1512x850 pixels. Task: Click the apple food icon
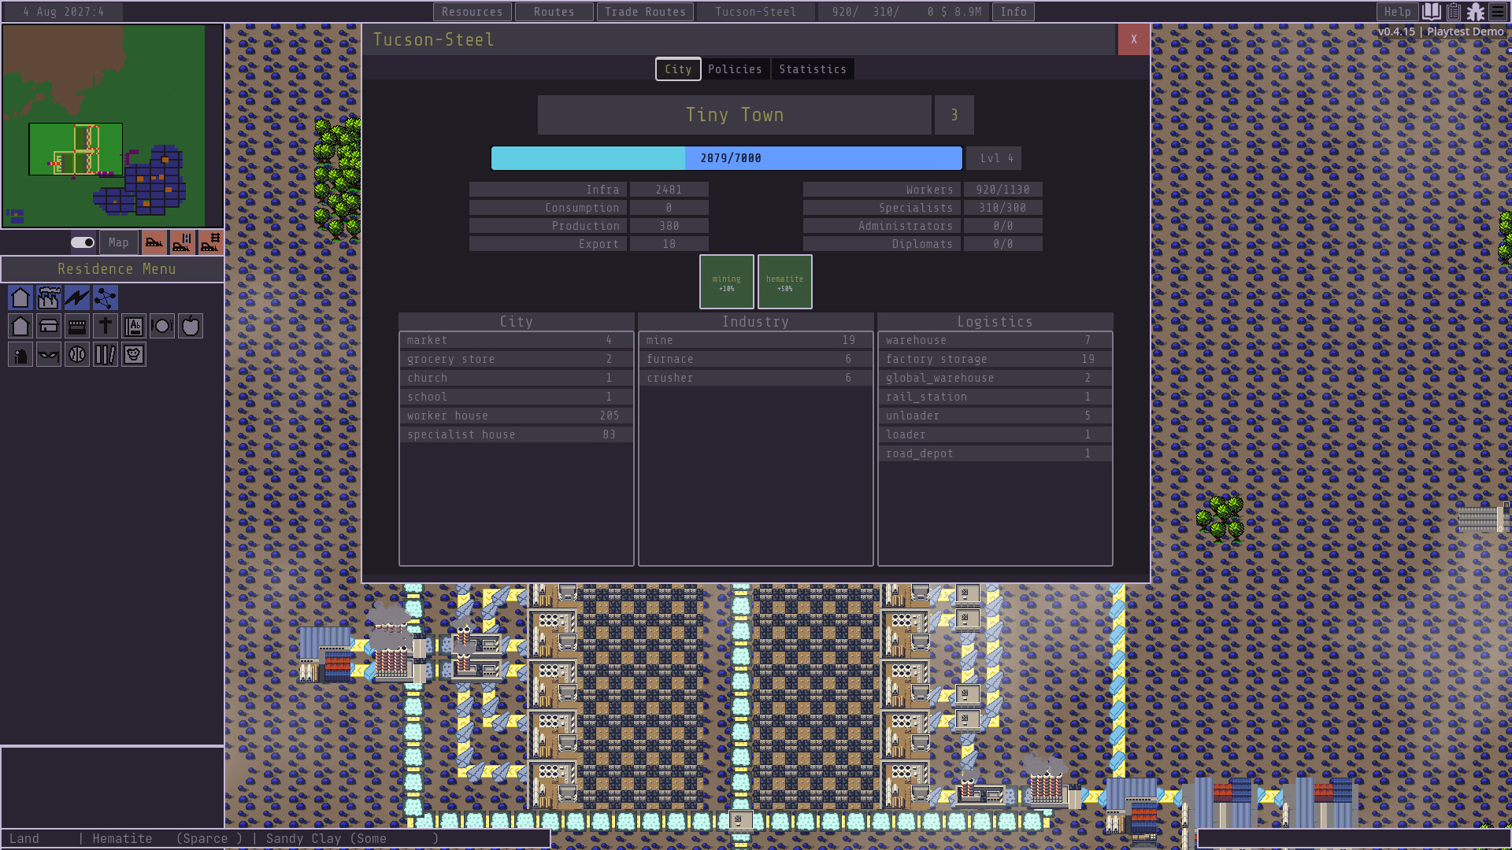[191, 326]
